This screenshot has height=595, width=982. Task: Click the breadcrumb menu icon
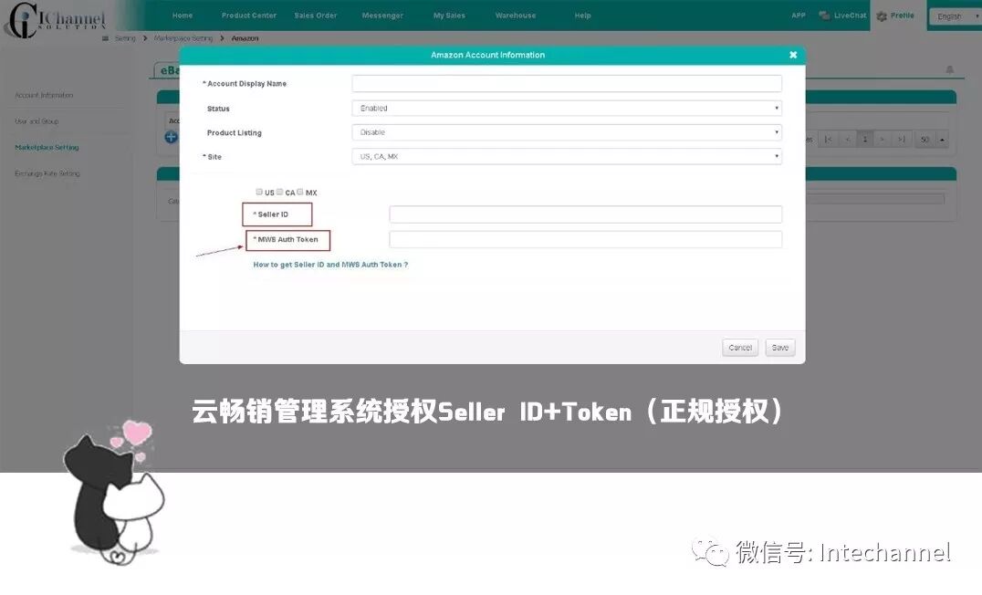(105, 39)
